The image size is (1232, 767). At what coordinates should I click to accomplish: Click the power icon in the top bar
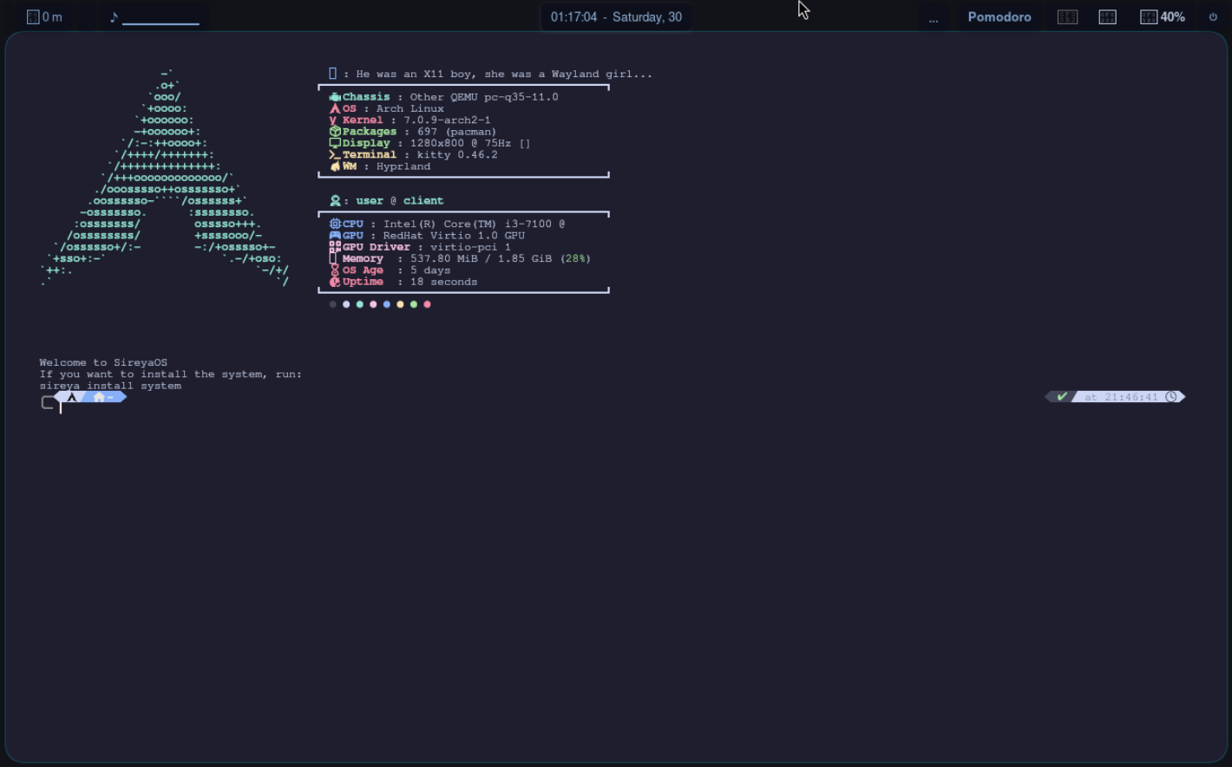point(1213,16)
